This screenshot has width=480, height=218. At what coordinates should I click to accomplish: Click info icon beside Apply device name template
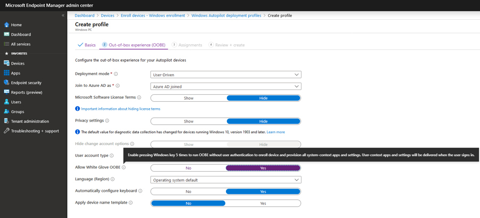tap(131, 203)
